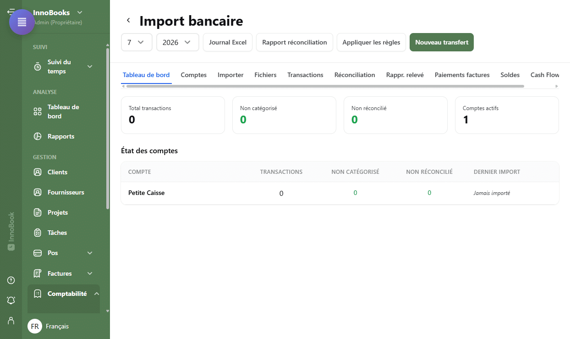Click the Journal Excel button
The width and height of the screenshot is (570, 339).
(x=228, y=42)
